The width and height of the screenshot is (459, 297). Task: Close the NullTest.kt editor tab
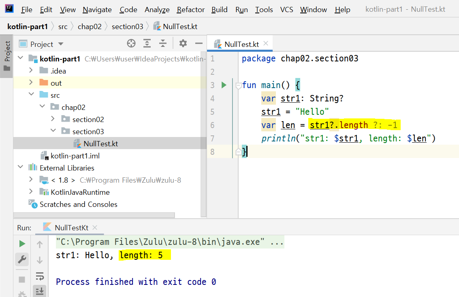[266, 44]
